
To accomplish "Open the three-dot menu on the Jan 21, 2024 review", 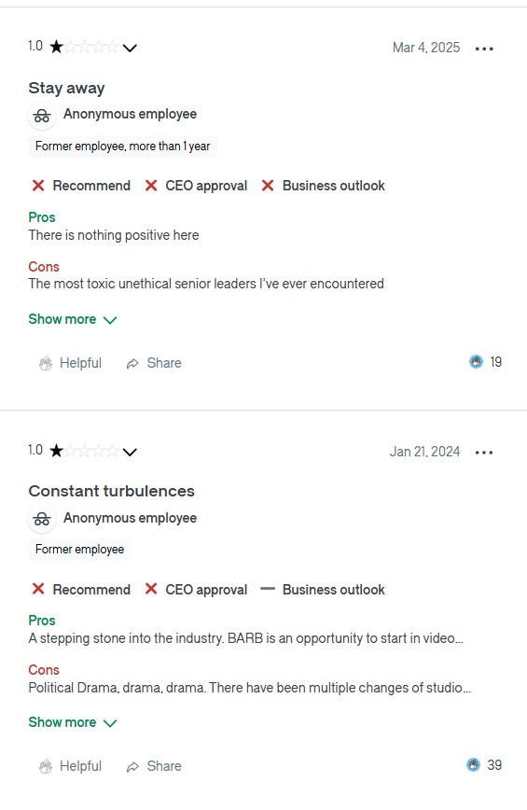I will coord(484,453).
